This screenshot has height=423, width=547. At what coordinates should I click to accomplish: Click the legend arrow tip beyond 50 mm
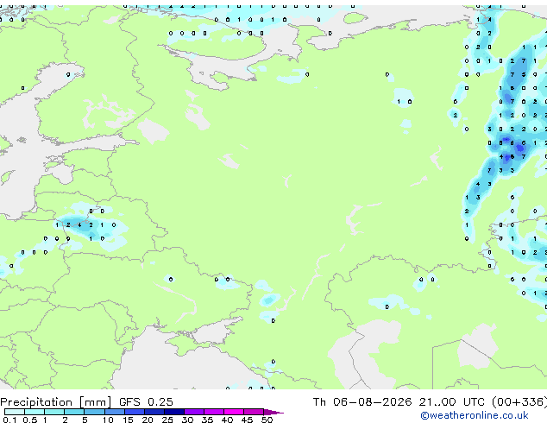tap(273, 412)
